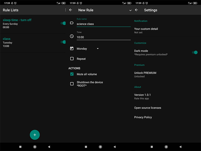Go back from the Settings screen
This screenshot has height=151, width=201.
click(x=136, y=10)
